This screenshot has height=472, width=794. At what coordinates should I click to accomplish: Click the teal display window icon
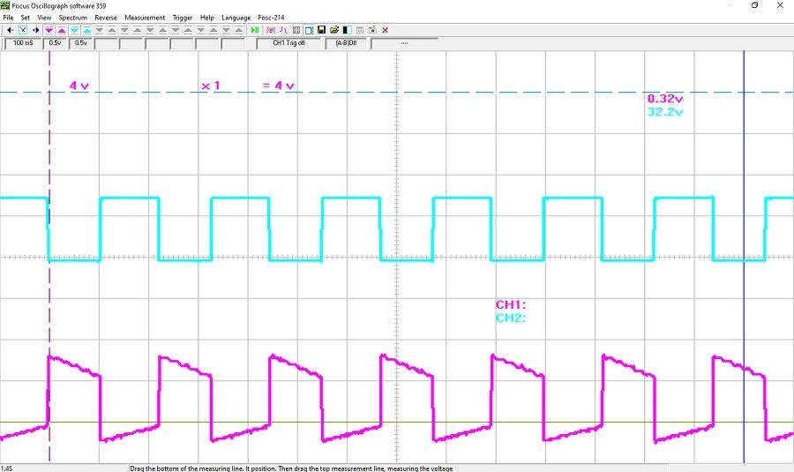click(x=309, y=30)
